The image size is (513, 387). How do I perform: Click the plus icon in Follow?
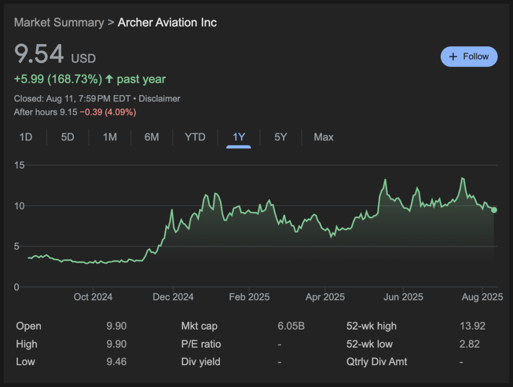click(x=453, y=57)
